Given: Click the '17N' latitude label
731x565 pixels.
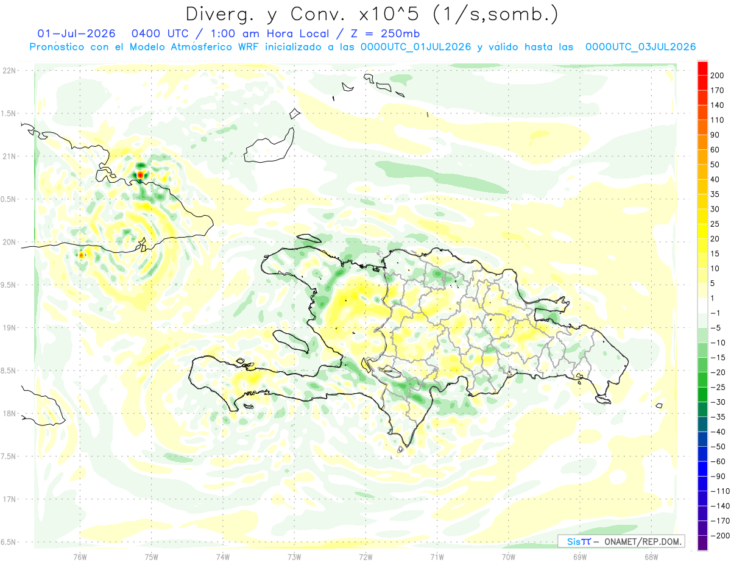Looking at the screenshot, I should [9, 499].
